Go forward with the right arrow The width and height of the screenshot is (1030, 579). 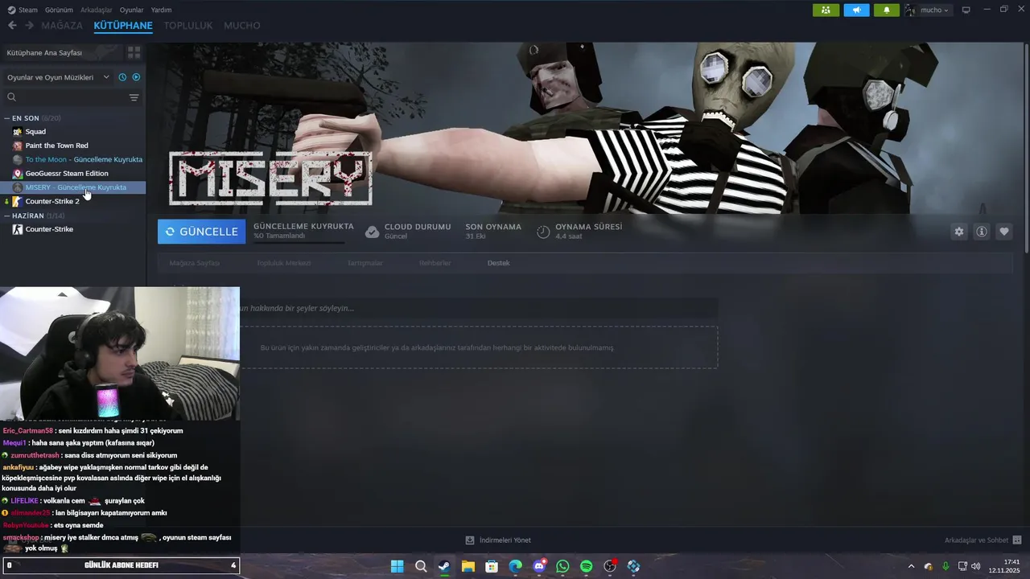point(29,26)
